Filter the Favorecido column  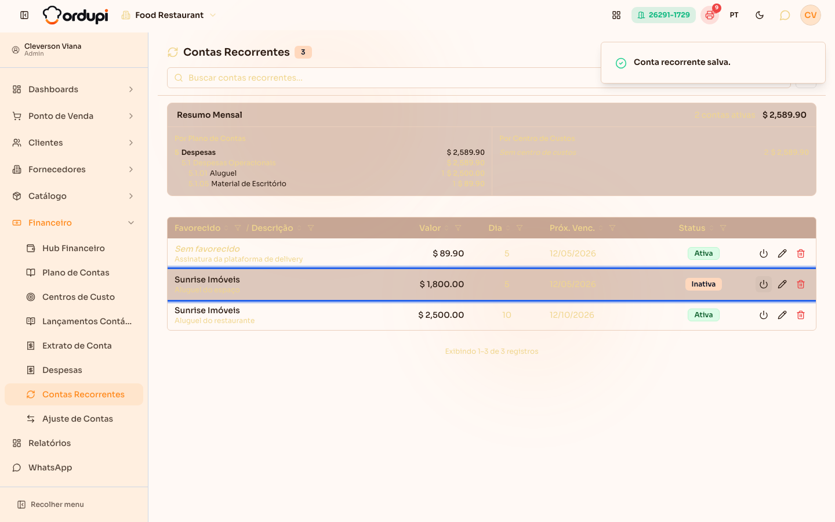click(238, 228)
